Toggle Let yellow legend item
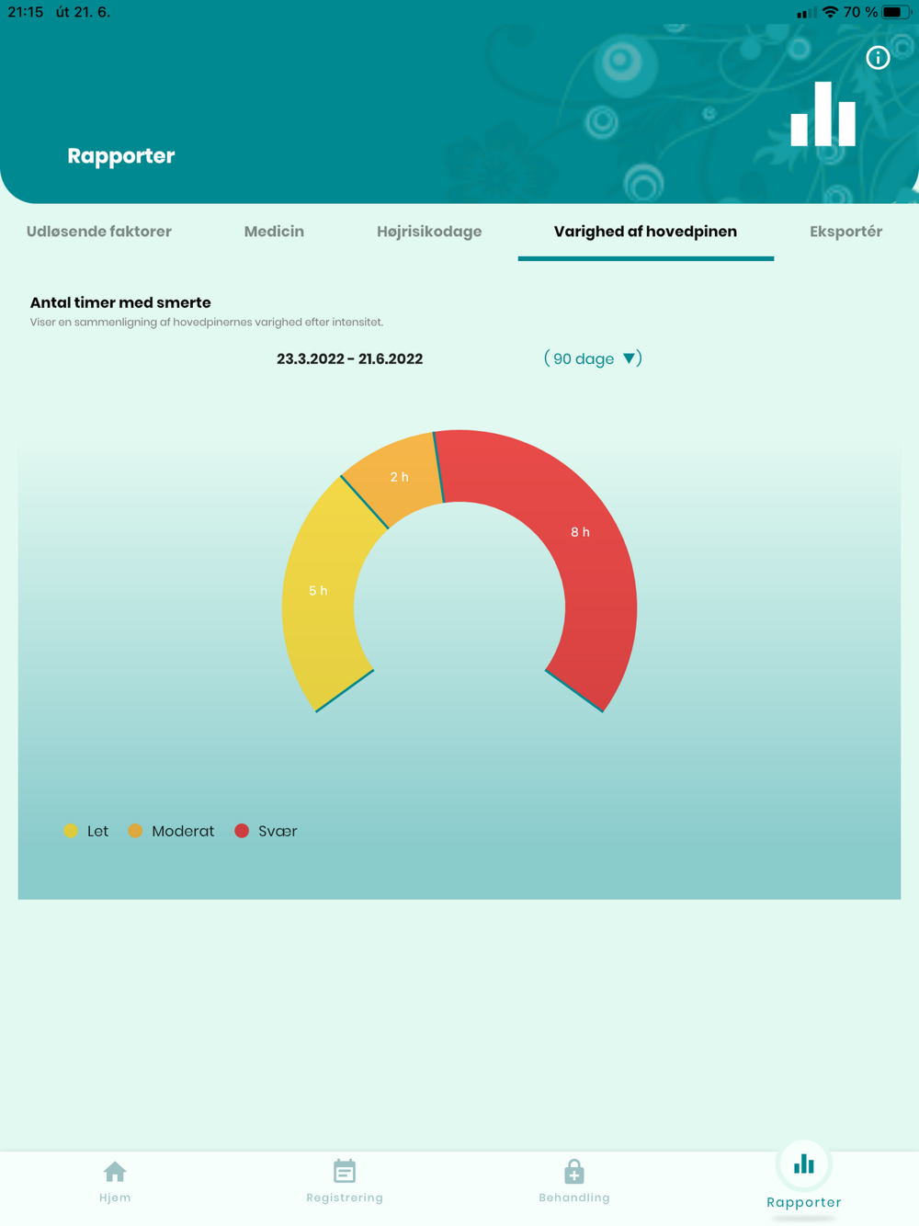The height and width of the screenshot is (1226, 919). coord(86,831)
